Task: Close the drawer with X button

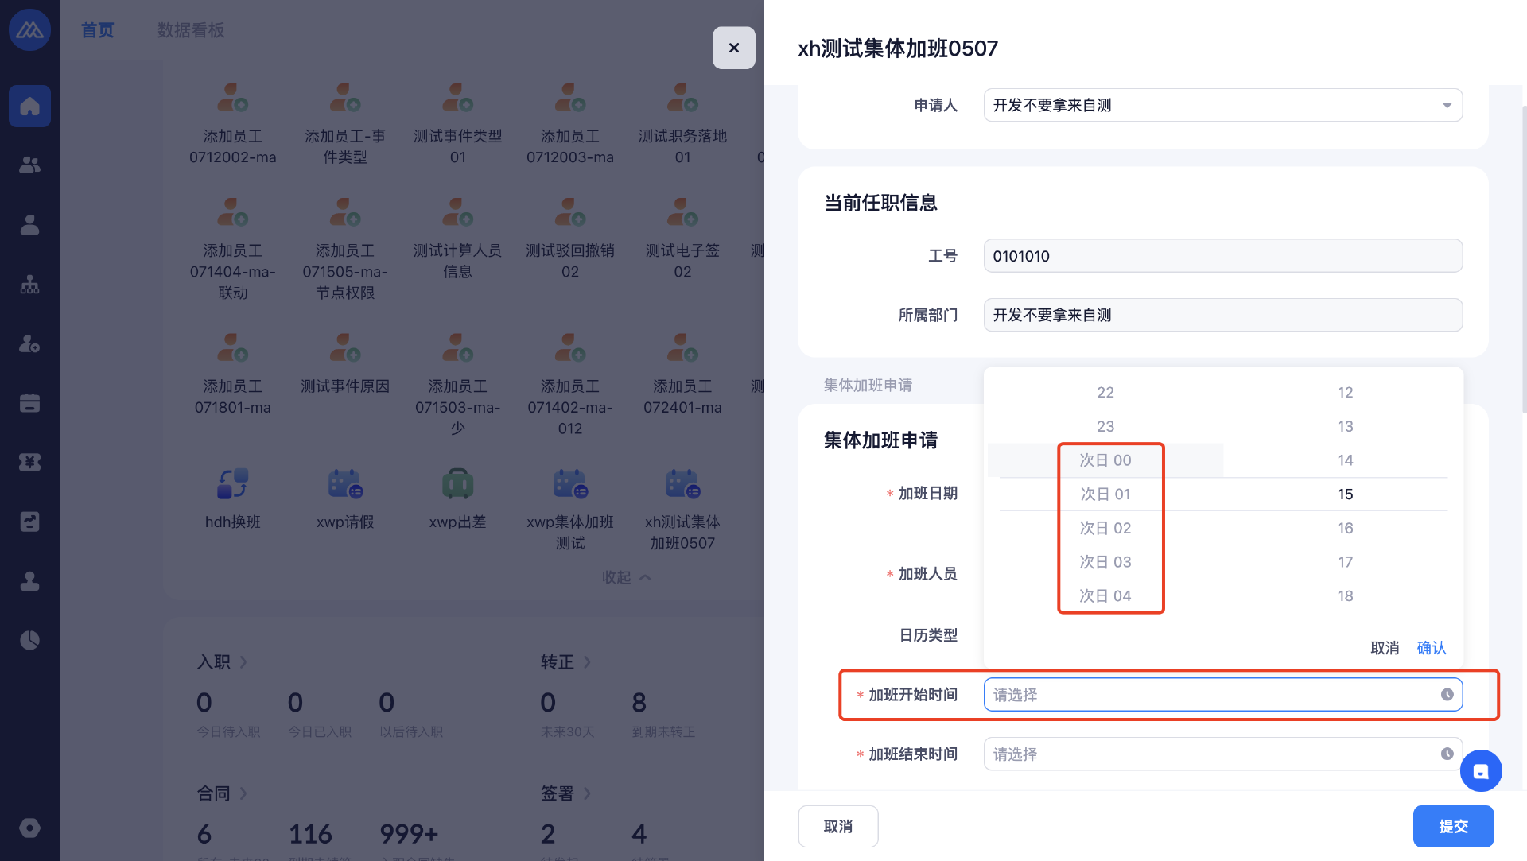Action: (x=733, y=48)
